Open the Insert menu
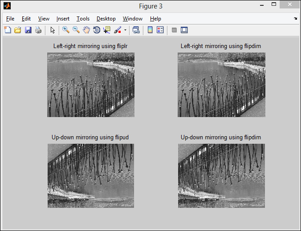Screen dimensions: 301x231 tap(63, 19)
